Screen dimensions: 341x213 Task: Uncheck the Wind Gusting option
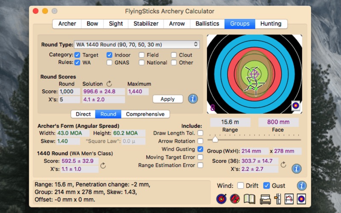point(200,149)
